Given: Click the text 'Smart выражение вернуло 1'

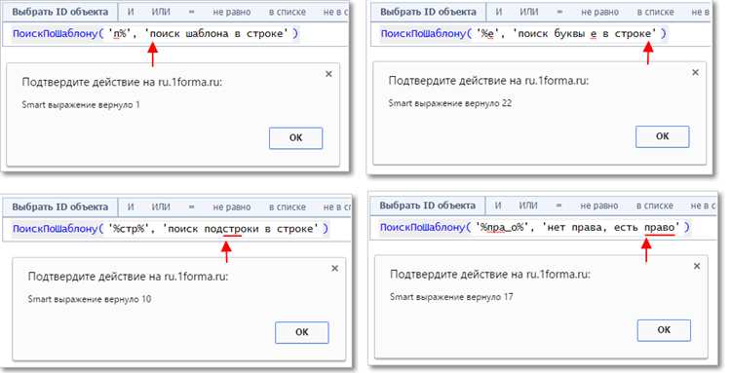Looking at the screenshot, I should pos(81,105).
